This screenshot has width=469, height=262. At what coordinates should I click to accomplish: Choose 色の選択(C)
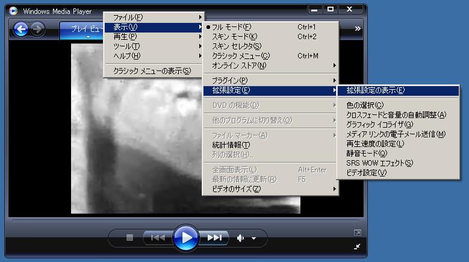[399, 105]
